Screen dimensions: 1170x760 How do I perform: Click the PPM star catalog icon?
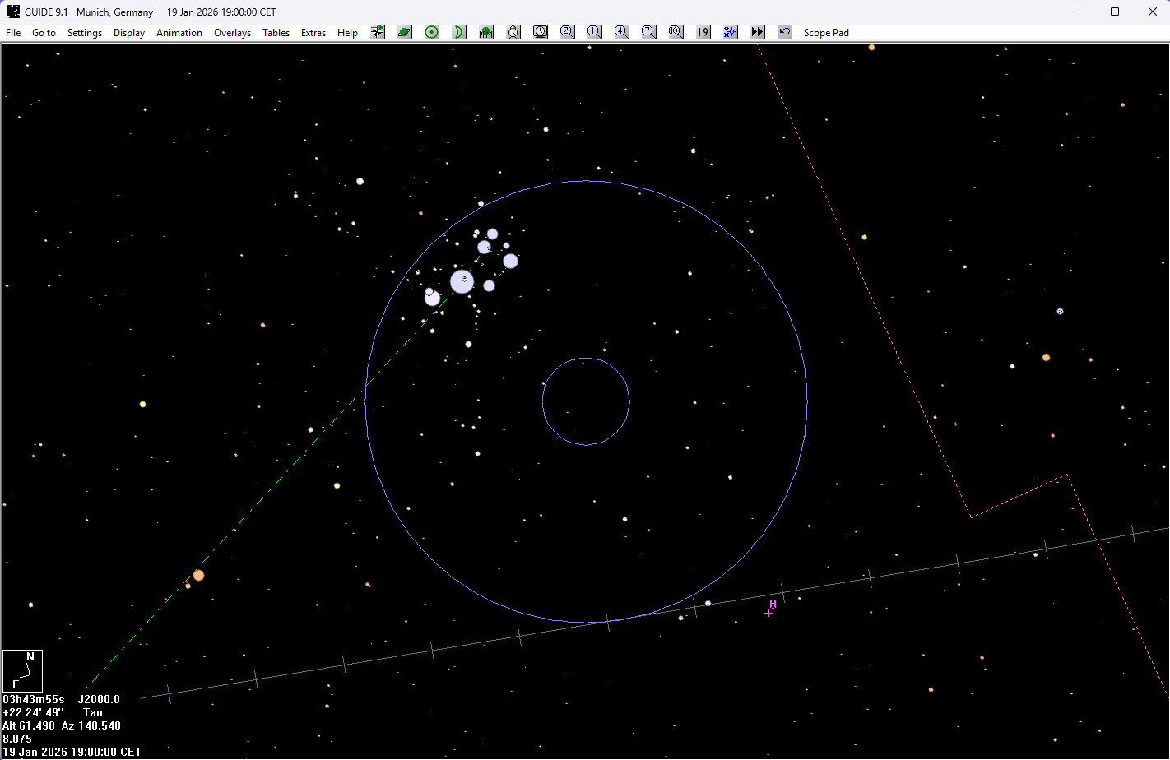tap(485, 32)
